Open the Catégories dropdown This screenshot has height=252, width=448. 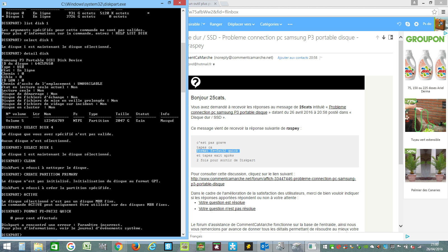coord(271,24)
